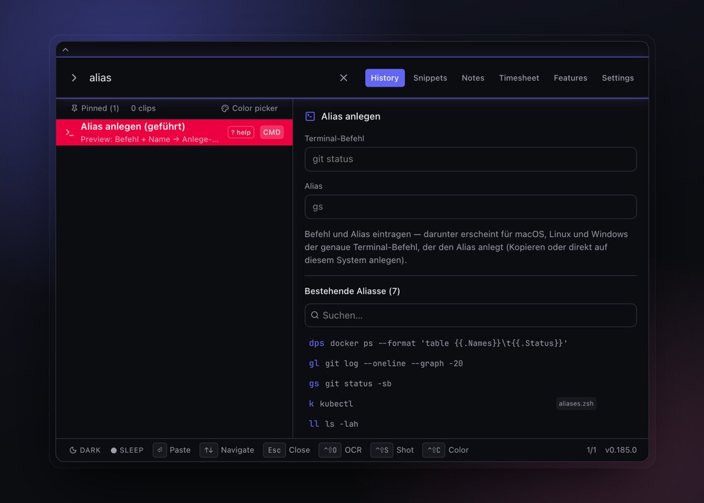Click the terminal icon beside Alias anlegen heading
704x503 pixels.
click(310, 116)
